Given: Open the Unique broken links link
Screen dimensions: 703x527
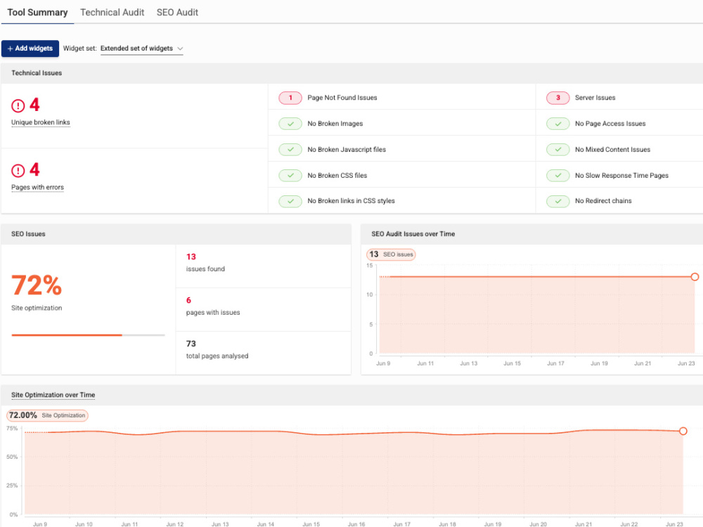Looking at the screenshot, I should pos(40,122).
